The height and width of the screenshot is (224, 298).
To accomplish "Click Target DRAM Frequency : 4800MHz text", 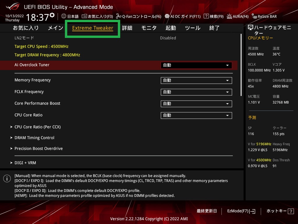I will (47, 55).
